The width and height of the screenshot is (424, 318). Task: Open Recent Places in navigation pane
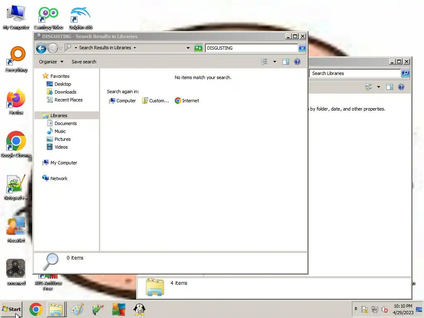pos(68,100)
